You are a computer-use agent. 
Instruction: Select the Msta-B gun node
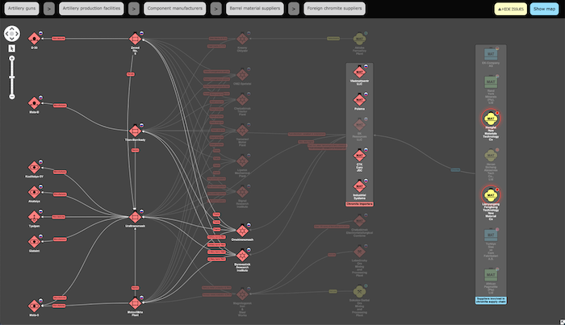[x=34, y=103]
